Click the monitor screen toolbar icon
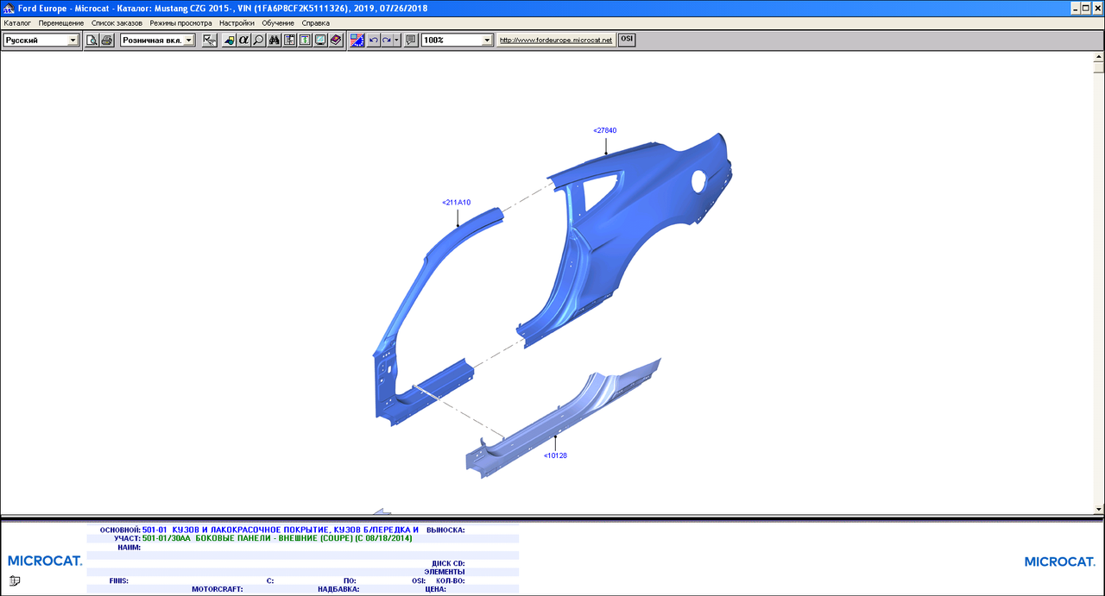Screen dimensions: 1105x596 pos(320,40)
